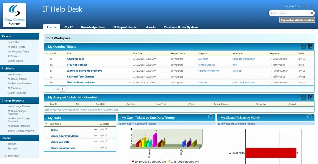Image resolution: width=318 pixels, height=164 pixels.
Task: Click the Crow Canyon Systems logo
Action: tap(14, 15)
